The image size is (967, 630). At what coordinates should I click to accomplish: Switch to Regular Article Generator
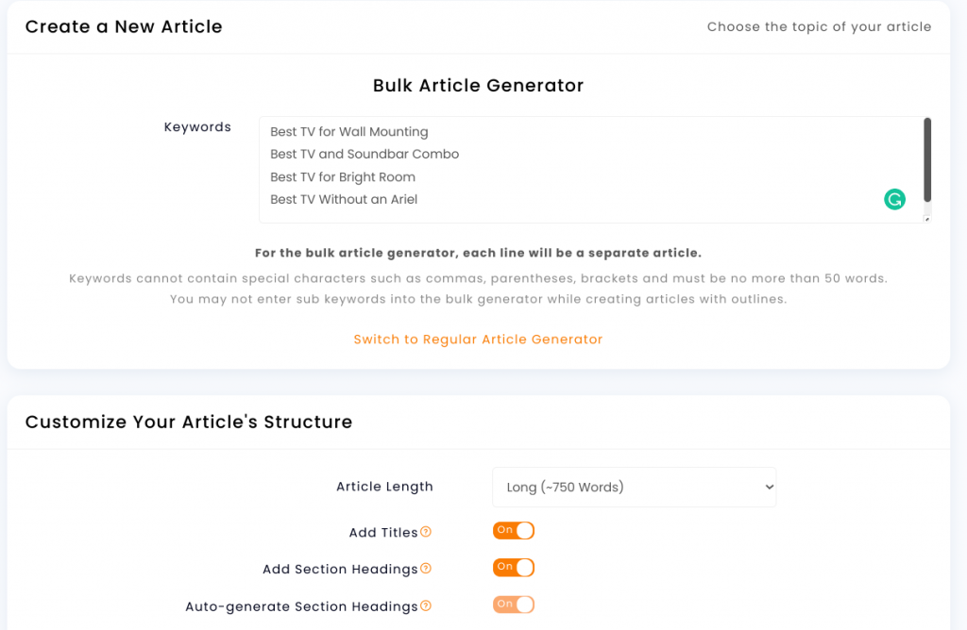(478, 340)
